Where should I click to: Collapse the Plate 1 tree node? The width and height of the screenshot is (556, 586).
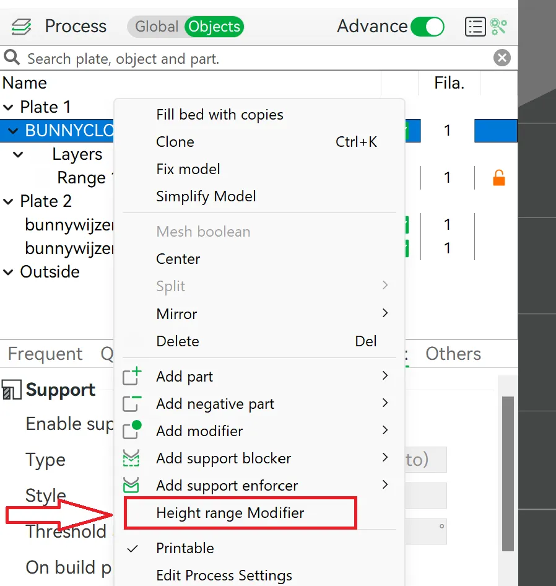coord(9,107)
